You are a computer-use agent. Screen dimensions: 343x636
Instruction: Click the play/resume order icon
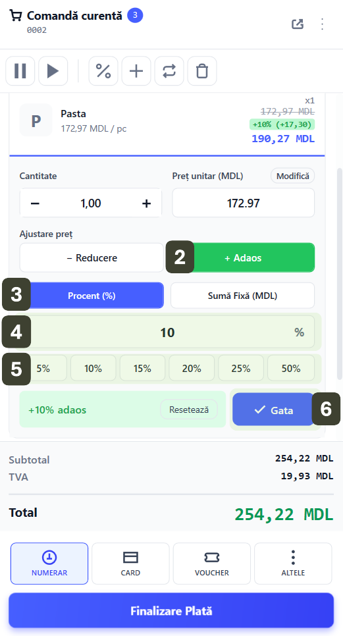(53, 71)
